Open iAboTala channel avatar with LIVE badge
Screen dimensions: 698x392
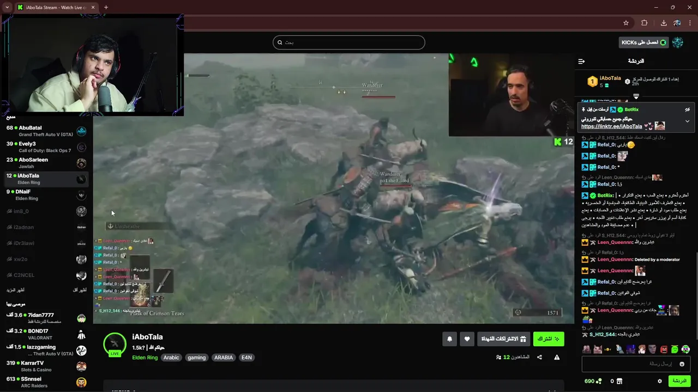[x=115, y=345]
